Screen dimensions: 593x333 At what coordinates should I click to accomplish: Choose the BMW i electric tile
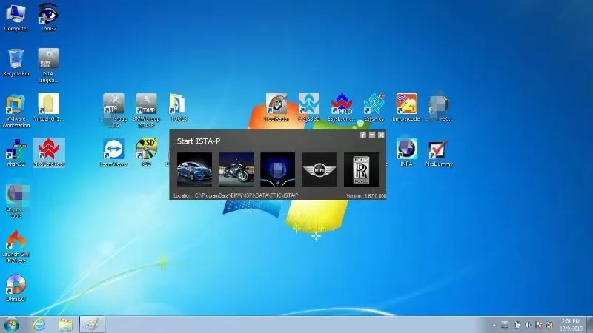tap(277, 170)
